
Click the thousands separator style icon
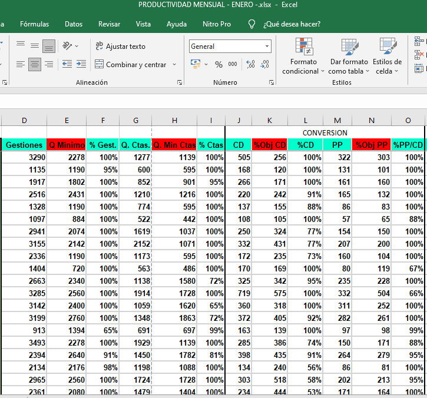click(233, 64)
